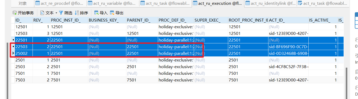
Task: Switch to the act_ru_identitylink tab
Action: (271, 3)
